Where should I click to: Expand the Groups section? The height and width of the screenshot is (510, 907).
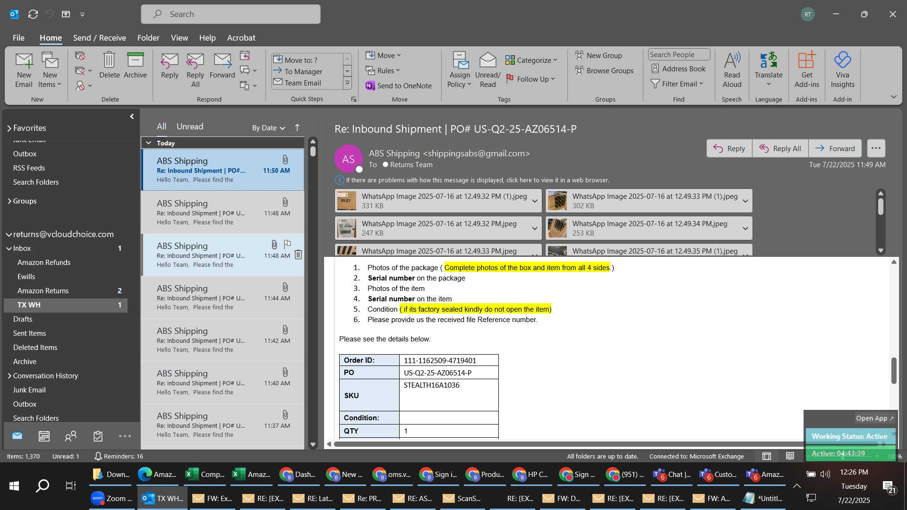tap(9, 201)
